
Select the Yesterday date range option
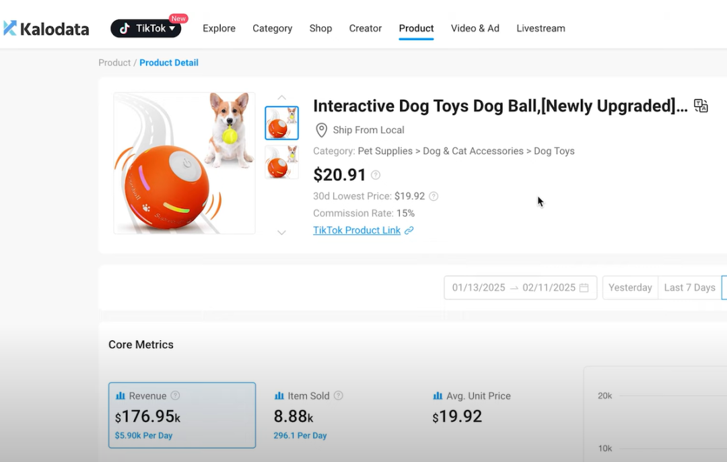coord(630,288)
